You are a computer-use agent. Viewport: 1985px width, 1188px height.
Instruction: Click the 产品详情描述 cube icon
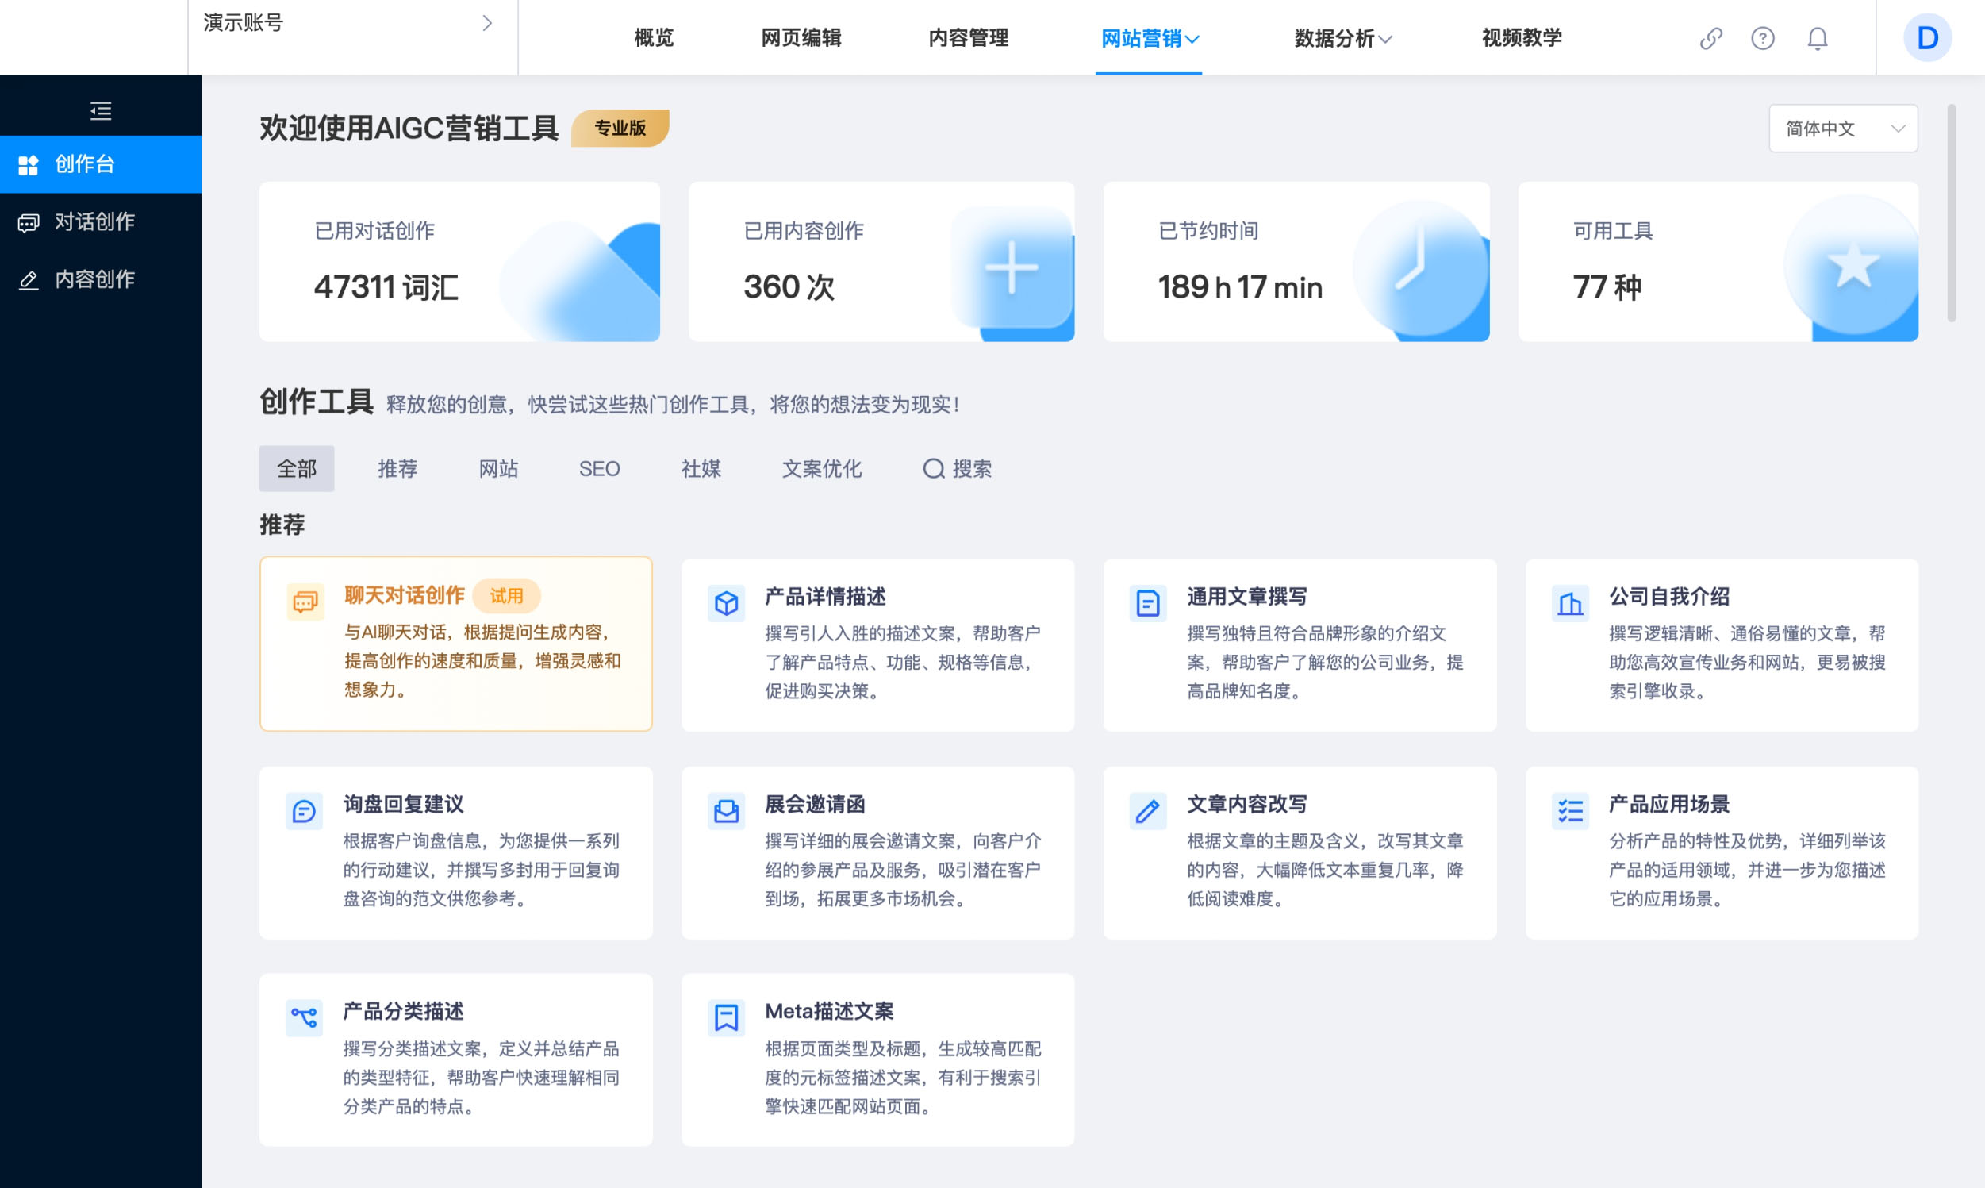pos(726,603)
